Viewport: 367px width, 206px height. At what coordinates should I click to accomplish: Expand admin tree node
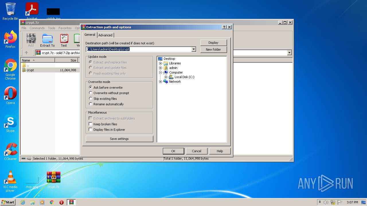(x=161, y=68)
